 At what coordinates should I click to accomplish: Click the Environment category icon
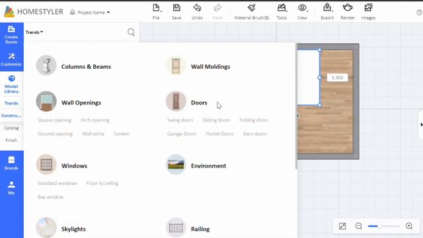click(x=176, y=165)
